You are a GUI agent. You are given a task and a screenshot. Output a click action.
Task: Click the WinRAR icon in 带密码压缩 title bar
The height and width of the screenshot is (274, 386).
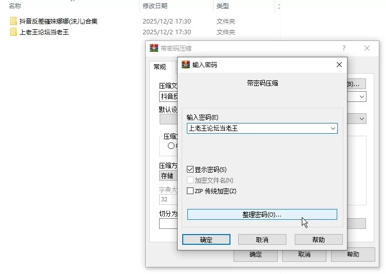pyautogui.click(x=154, y=48)
